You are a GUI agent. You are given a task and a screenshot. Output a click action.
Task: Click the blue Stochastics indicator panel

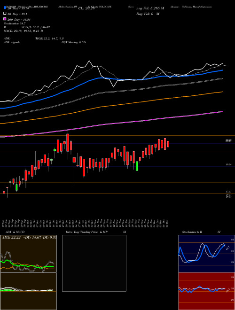pyautogui.click(x=206, y=254)
